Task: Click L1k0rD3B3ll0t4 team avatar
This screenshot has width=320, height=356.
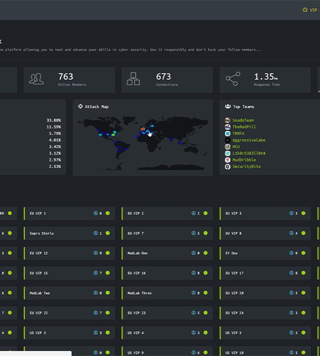Action: point(228,153)
